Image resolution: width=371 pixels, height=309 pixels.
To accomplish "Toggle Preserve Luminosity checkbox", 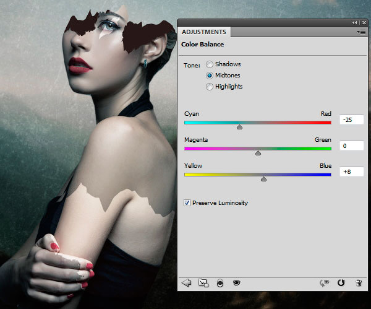I will coord(187,203).
